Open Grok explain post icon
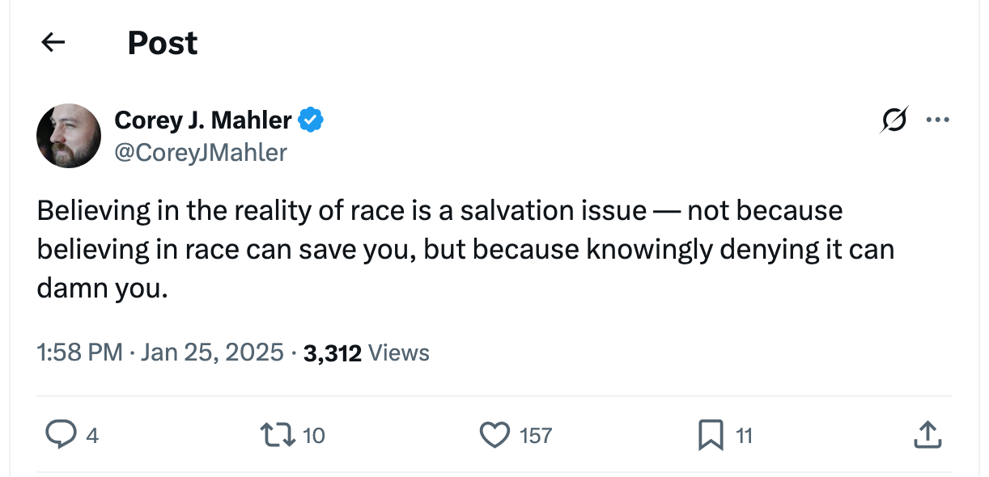The image size is (989, 477). point(894,120)
